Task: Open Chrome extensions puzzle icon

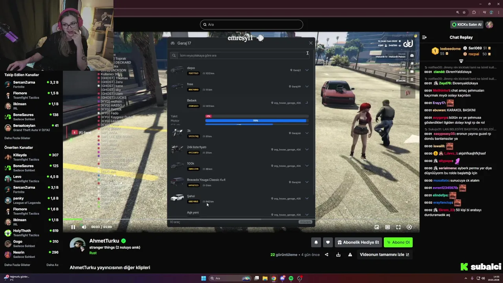Action: (x=474, y=12)
